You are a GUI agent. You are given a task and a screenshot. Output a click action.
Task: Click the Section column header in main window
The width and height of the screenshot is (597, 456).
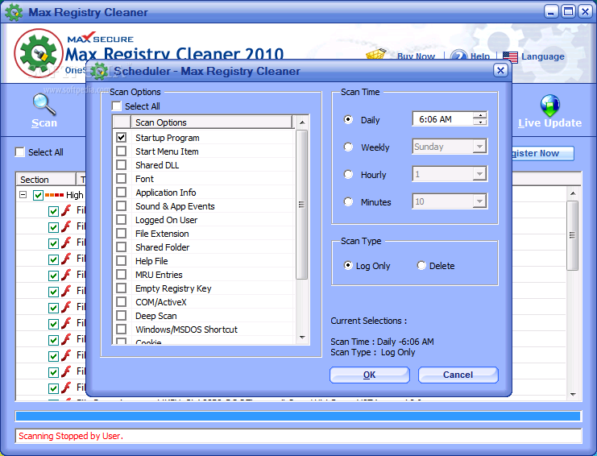click(x=46, y=180)
